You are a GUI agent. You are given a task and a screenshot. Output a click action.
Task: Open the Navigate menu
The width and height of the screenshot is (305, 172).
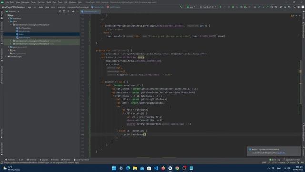25,2
